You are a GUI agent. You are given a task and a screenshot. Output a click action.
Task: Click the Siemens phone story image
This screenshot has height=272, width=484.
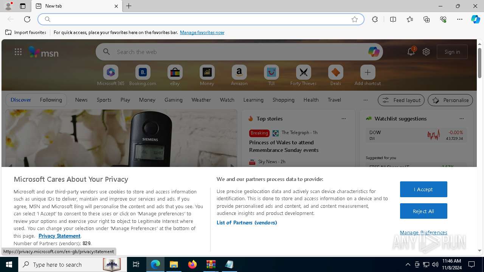[x=121, y=138]
